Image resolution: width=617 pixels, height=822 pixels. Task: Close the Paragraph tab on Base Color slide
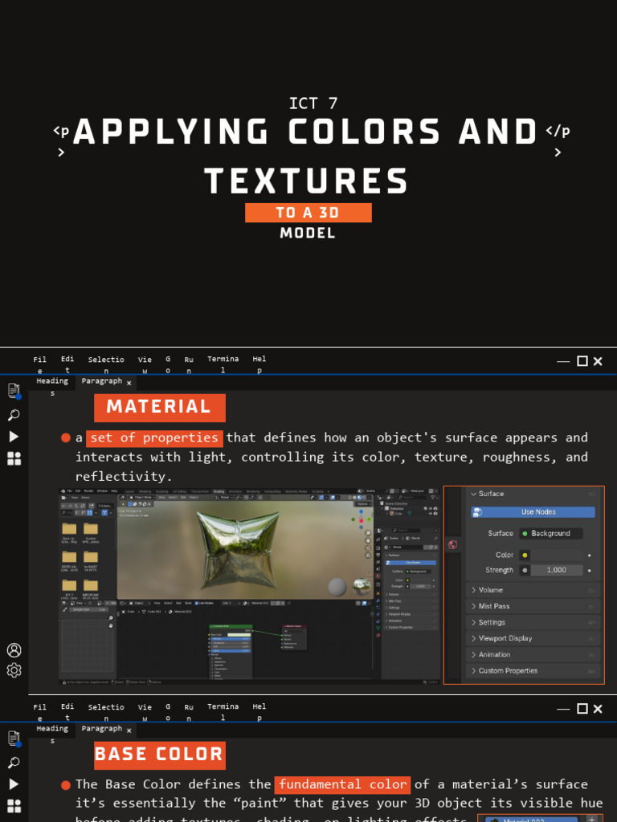129,730
